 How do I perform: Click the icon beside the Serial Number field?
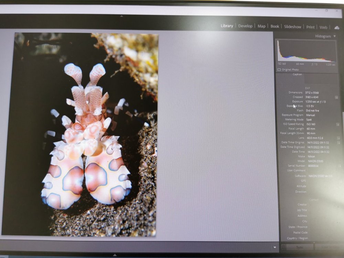(340, 166)
